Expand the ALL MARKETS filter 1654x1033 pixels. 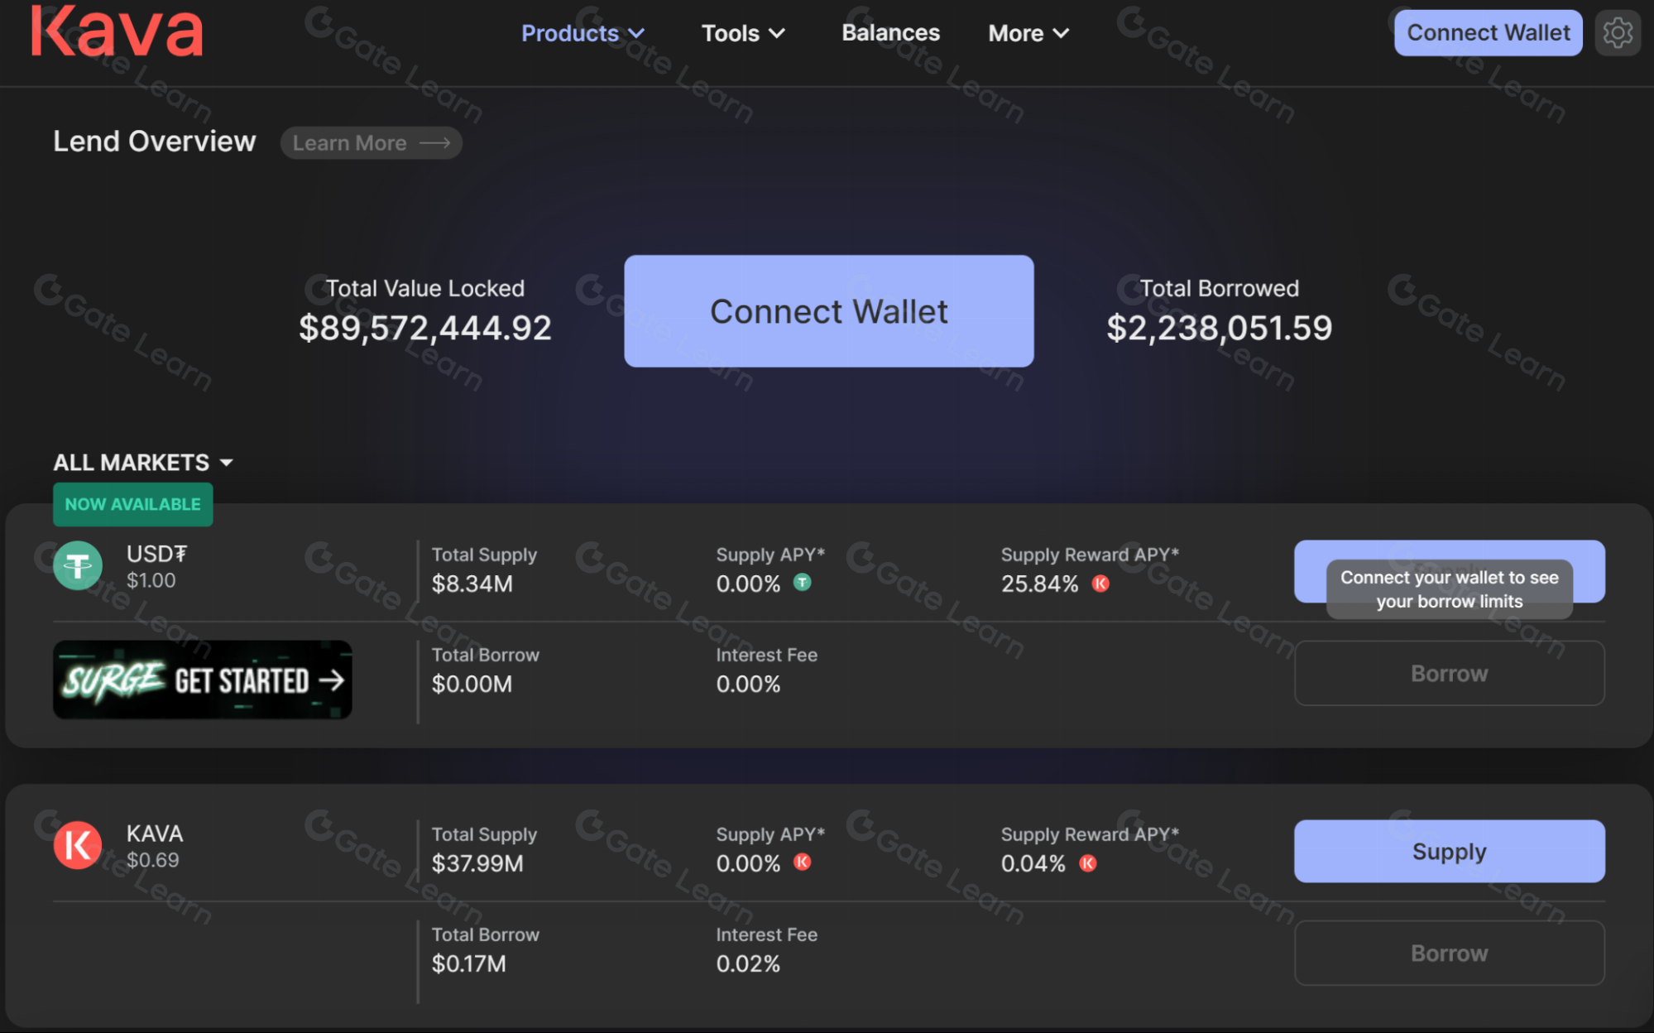[143, 462]
